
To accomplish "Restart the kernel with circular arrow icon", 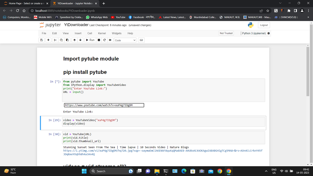I will (x=105, y=40).
